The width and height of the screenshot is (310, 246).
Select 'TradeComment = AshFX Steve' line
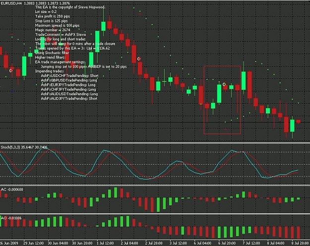61,34
